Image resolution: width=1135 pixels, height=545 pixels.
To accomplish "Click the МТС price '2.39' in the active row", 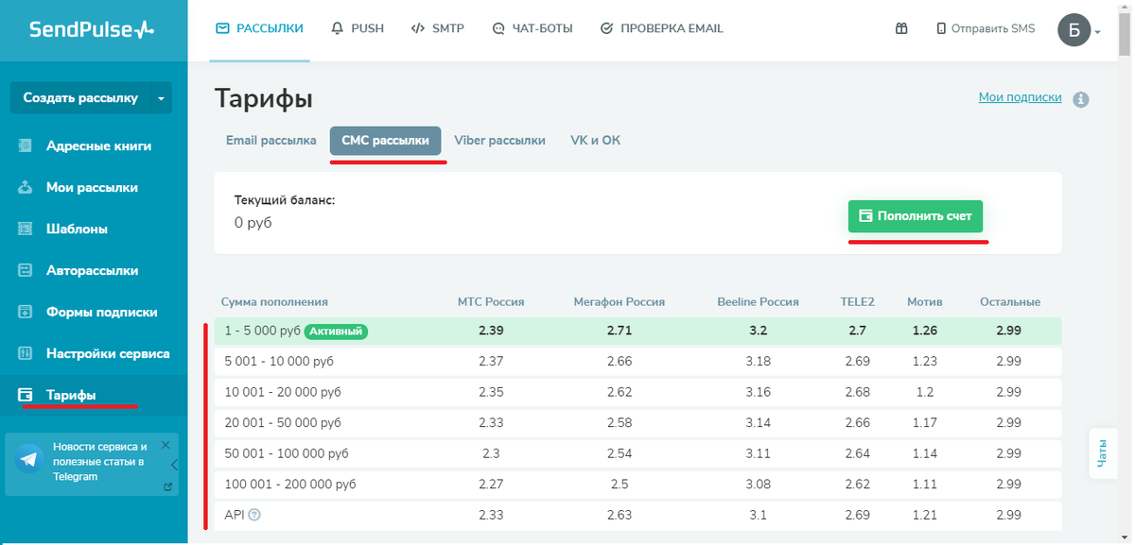I will pyautogui.click(x=491, y=332).
